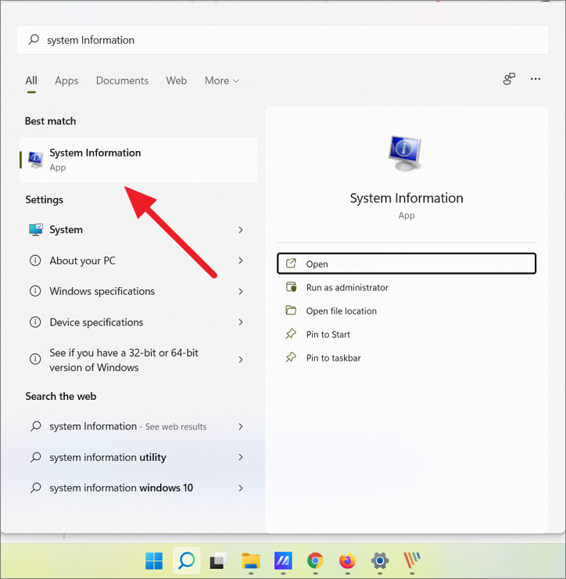
Task: Open the System Information best match result
Action: click(x=138, y=160)
